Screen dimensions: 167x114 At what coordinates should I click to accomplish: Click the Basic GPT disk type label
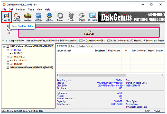click(x=10, y=32)
